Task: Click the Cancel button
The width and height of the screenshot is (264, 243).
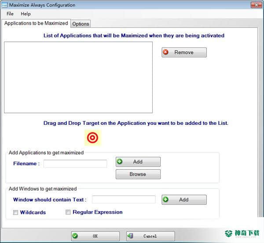Action: point(150,236)
